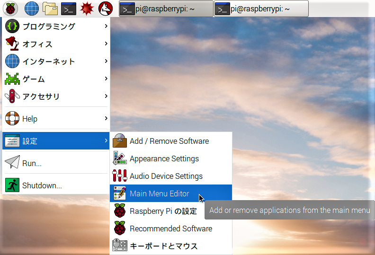Open the インターネット menu category
Image resolution: width=375 pixels, height=255 pixels.
pyautogui.click(x=56, y=61)
